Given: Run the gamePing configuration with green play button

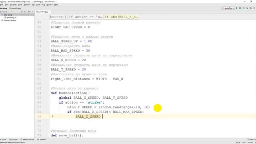Looking at the screenshot, I should (236, 8).
